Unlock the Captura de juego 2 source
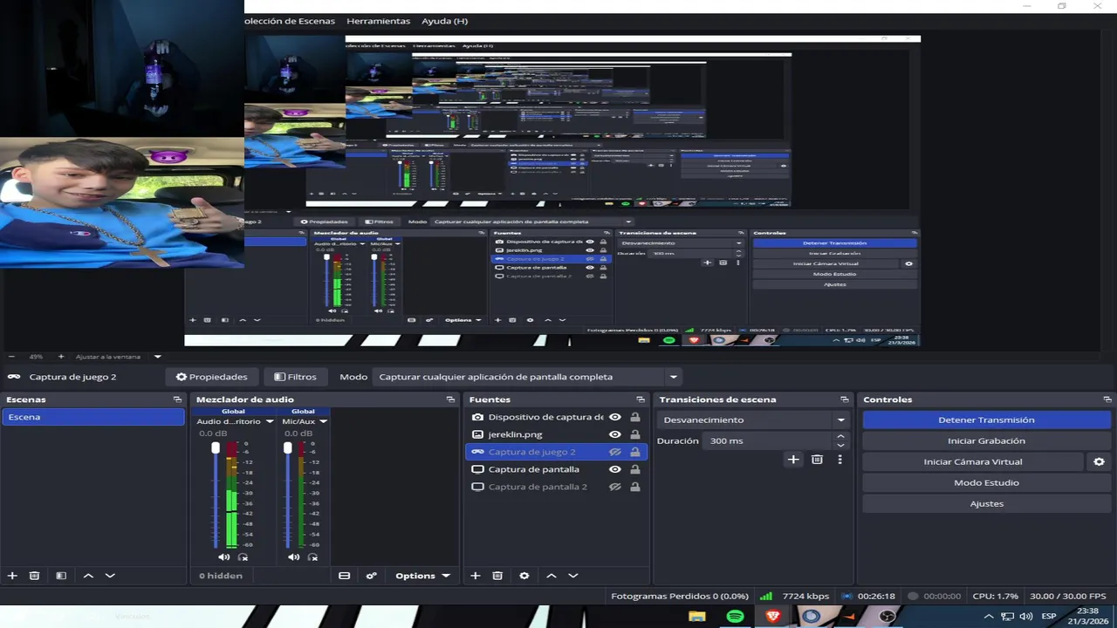Image resolution: width=1117 pixels, height=628 pixels. (x=635, y=452)
